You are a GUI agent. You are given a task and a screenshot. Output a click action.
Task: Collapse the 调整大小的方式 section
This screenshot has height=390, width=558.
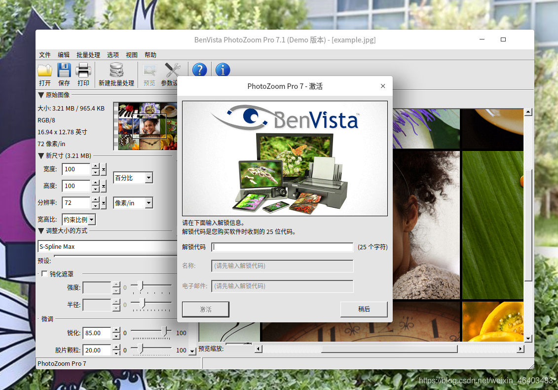[x=41, y=231]
